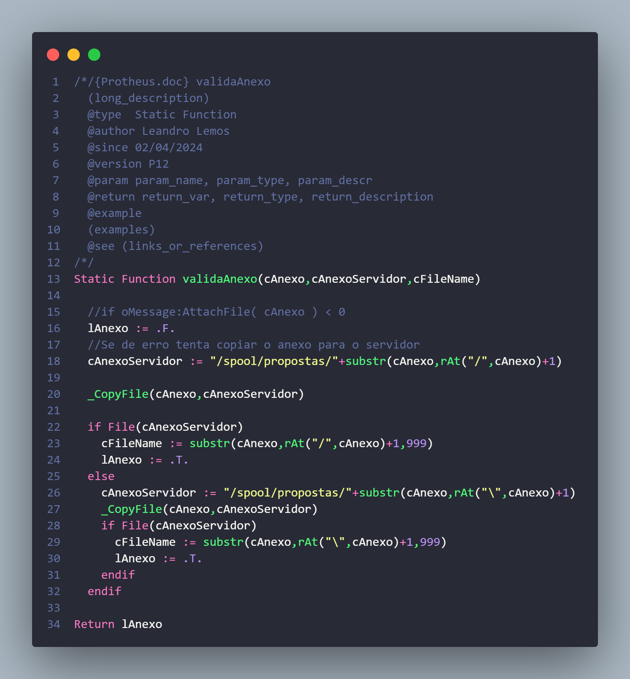Click the "/spool/propostas/" string on line 18

click(x=274, y=361)
